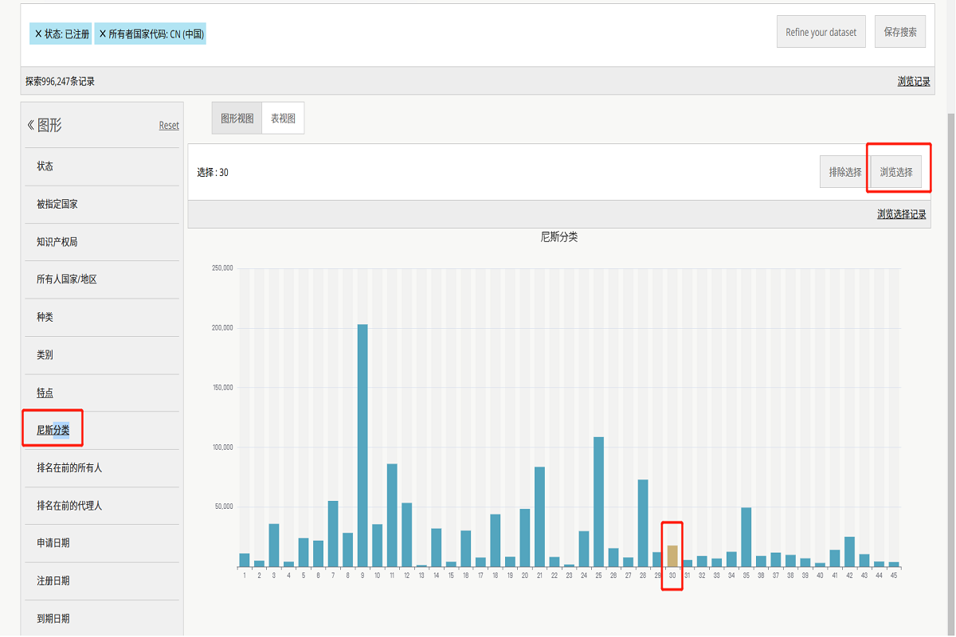The image size is (956, 637).
Task: Show 排名在前的所有人 chart
Action: tap(102, 467)
